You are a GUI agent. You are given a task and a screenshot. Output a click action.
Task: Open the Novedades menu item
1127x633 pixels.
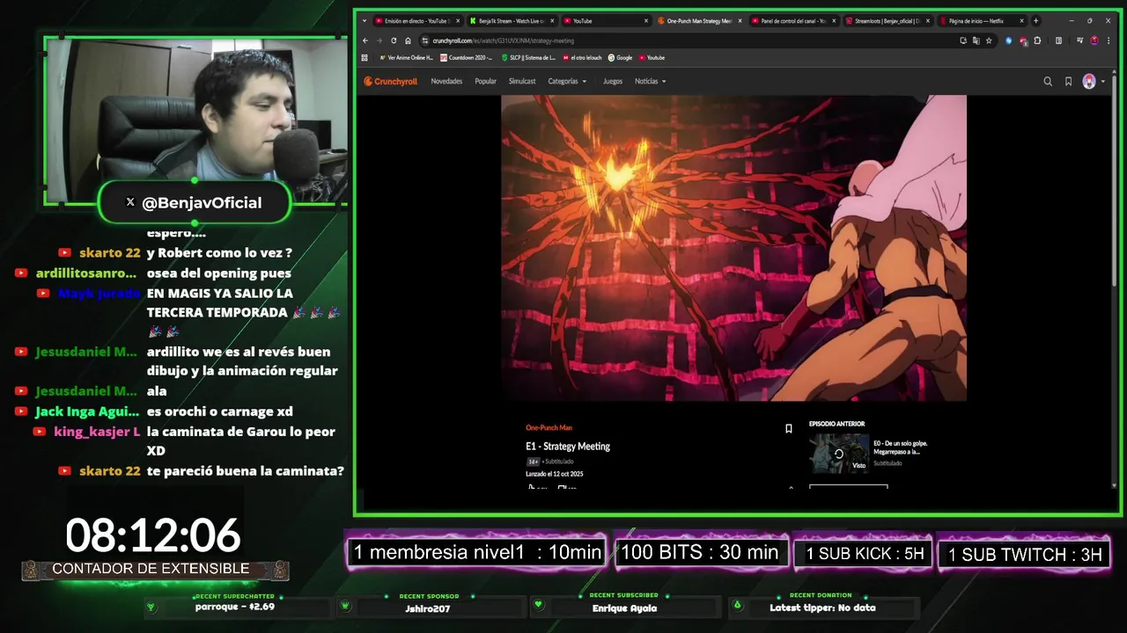[x=446, y=82]
